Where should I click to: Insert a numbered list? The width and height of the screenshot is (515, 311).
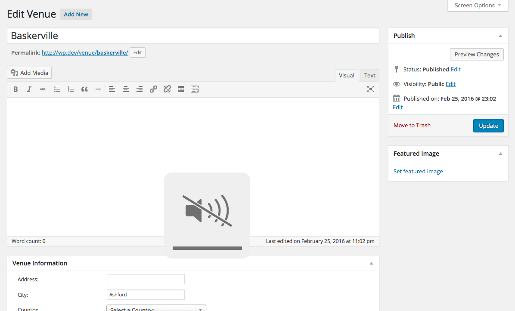[x=71, y=89]
